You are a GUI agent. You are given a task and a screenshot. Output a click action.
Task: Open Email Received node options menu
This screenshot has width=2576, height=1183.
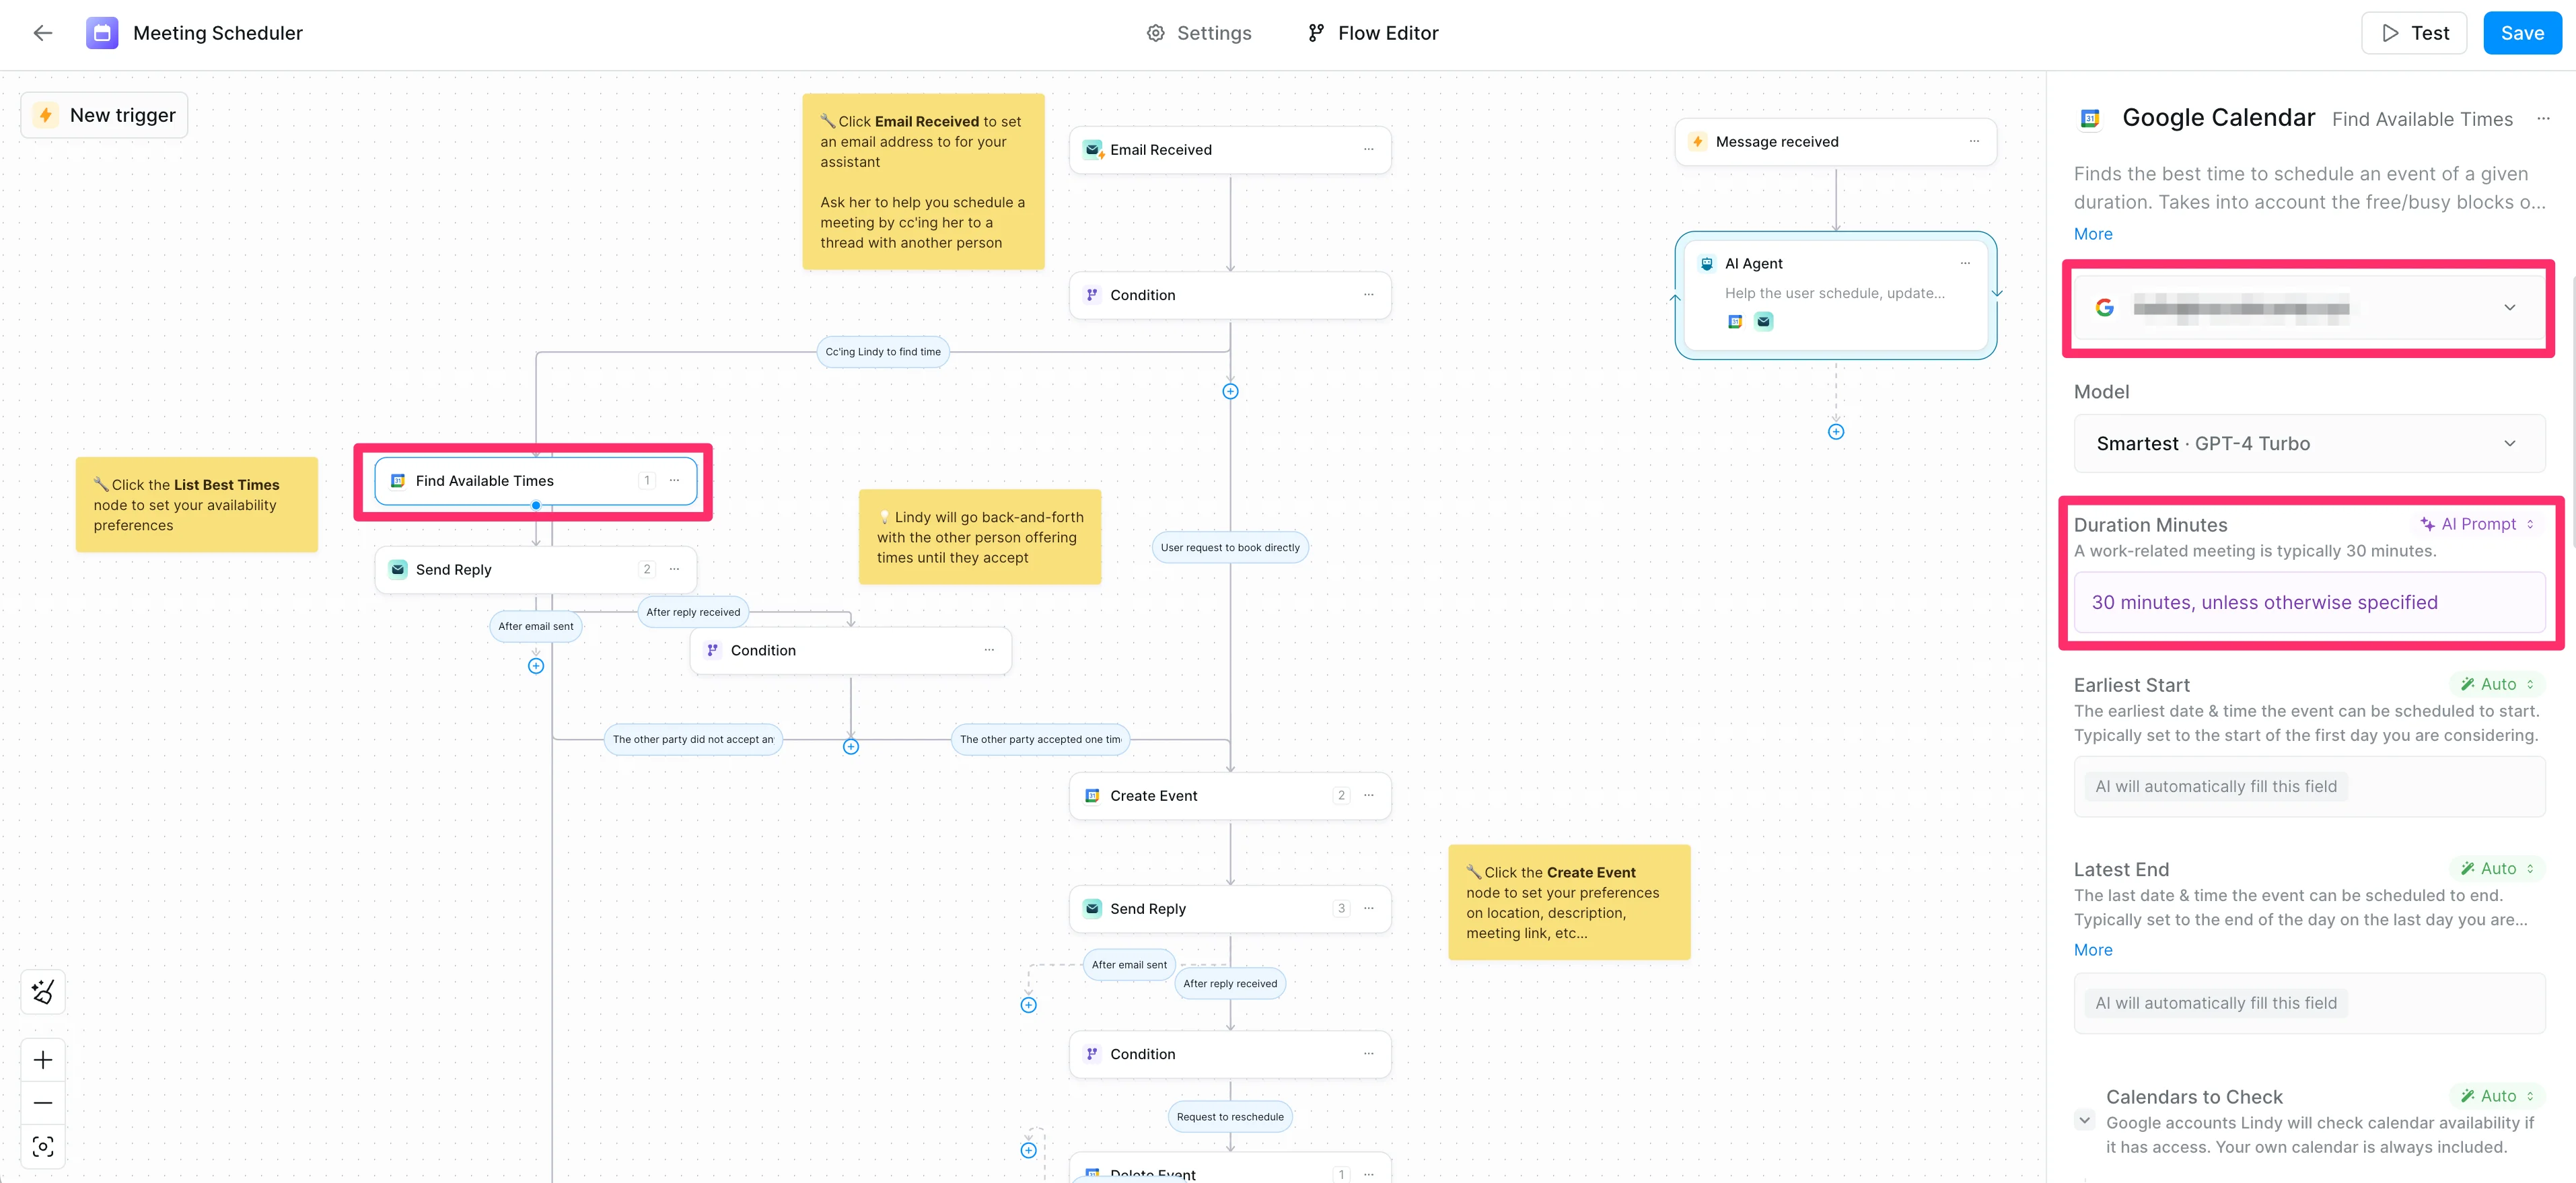[x=1368, y=149]
